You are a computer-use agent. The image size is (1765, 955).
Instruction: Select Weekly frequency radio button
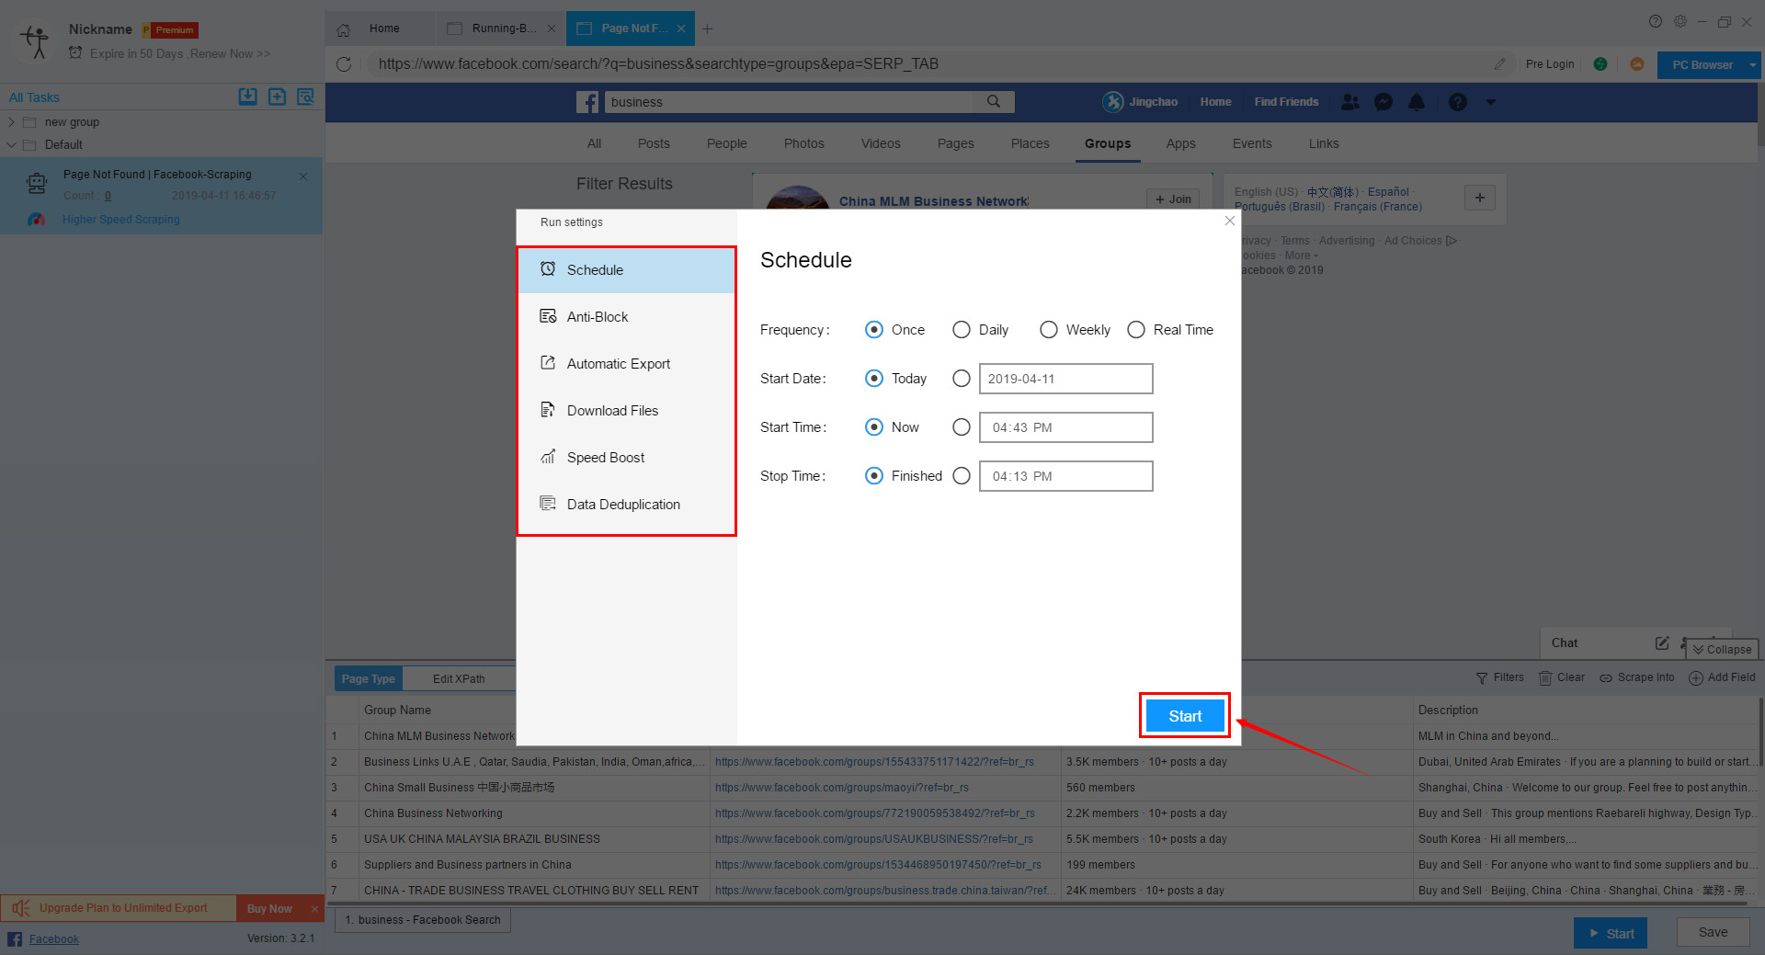[1049, 330]
